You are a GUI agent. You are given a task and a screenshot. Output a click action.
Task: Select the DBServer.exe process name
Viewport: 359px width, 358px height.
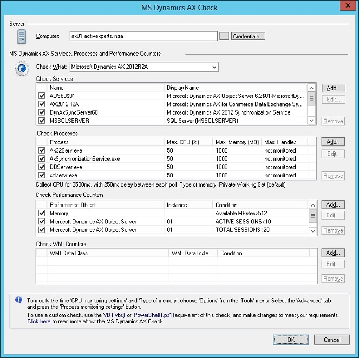point(66,167)
